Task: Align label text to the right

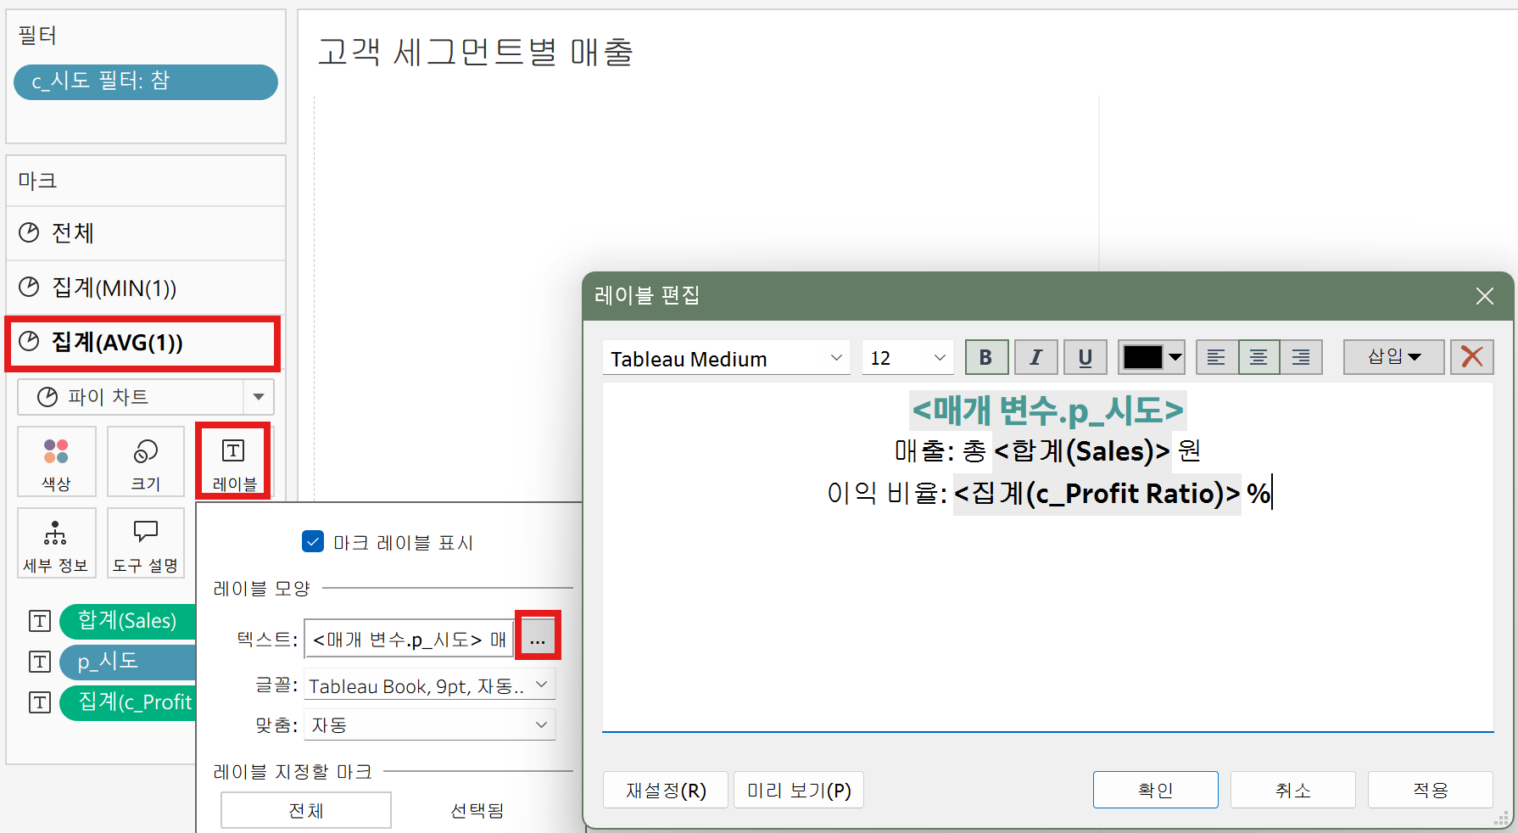Action: pyautogui.click(x=1300, y=357)
